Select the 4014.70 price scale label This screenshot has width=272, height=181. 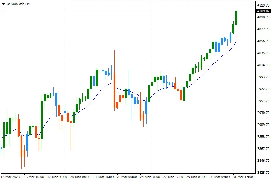263,65
